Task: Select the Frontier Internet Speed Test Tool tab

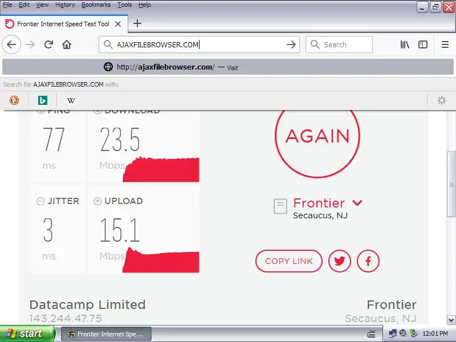Action: (63, 24)
